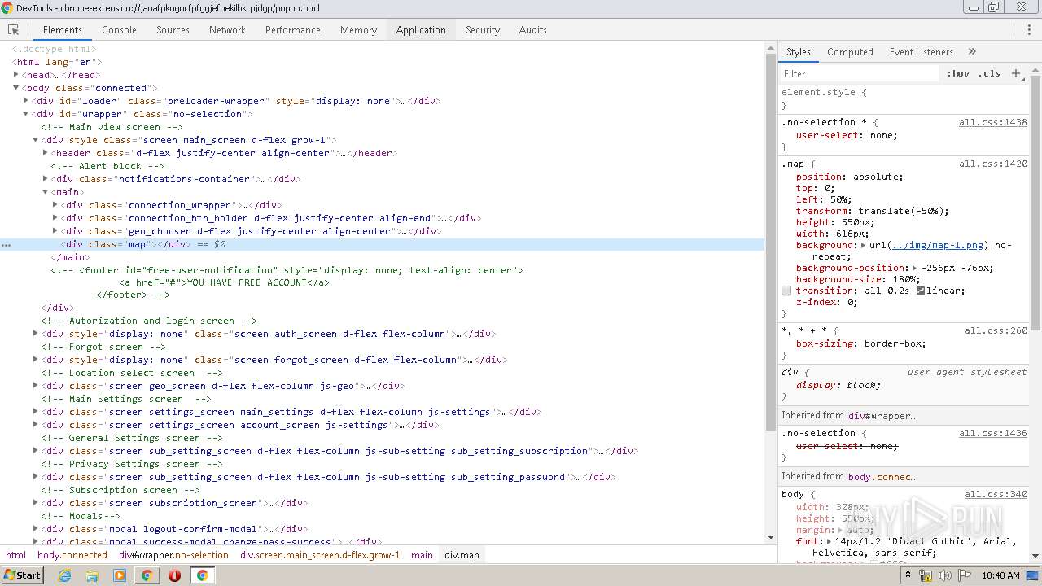This screenshot has width=1042, height=586.
Task: Open the Memory tab
Action: click(x=358, y=30)
